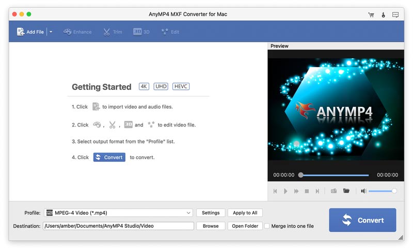The image size is (413, 251).
Task: Open the shopping cart purchase icon
Action: [371, 15]
